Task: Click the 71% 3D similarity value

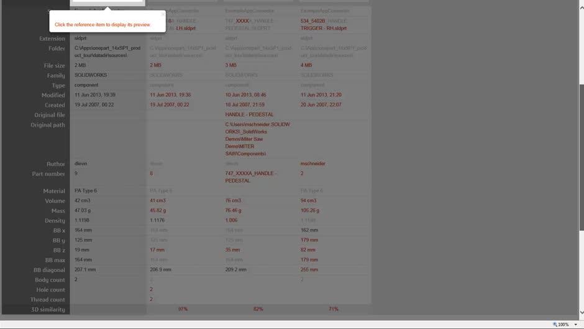Action: 334,309
